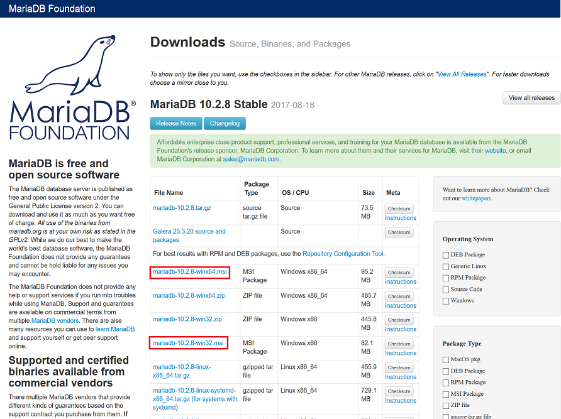The width and height of the screenshot is (561, 419).
Task: Click the Release Notes button
Action: [176, 123]
